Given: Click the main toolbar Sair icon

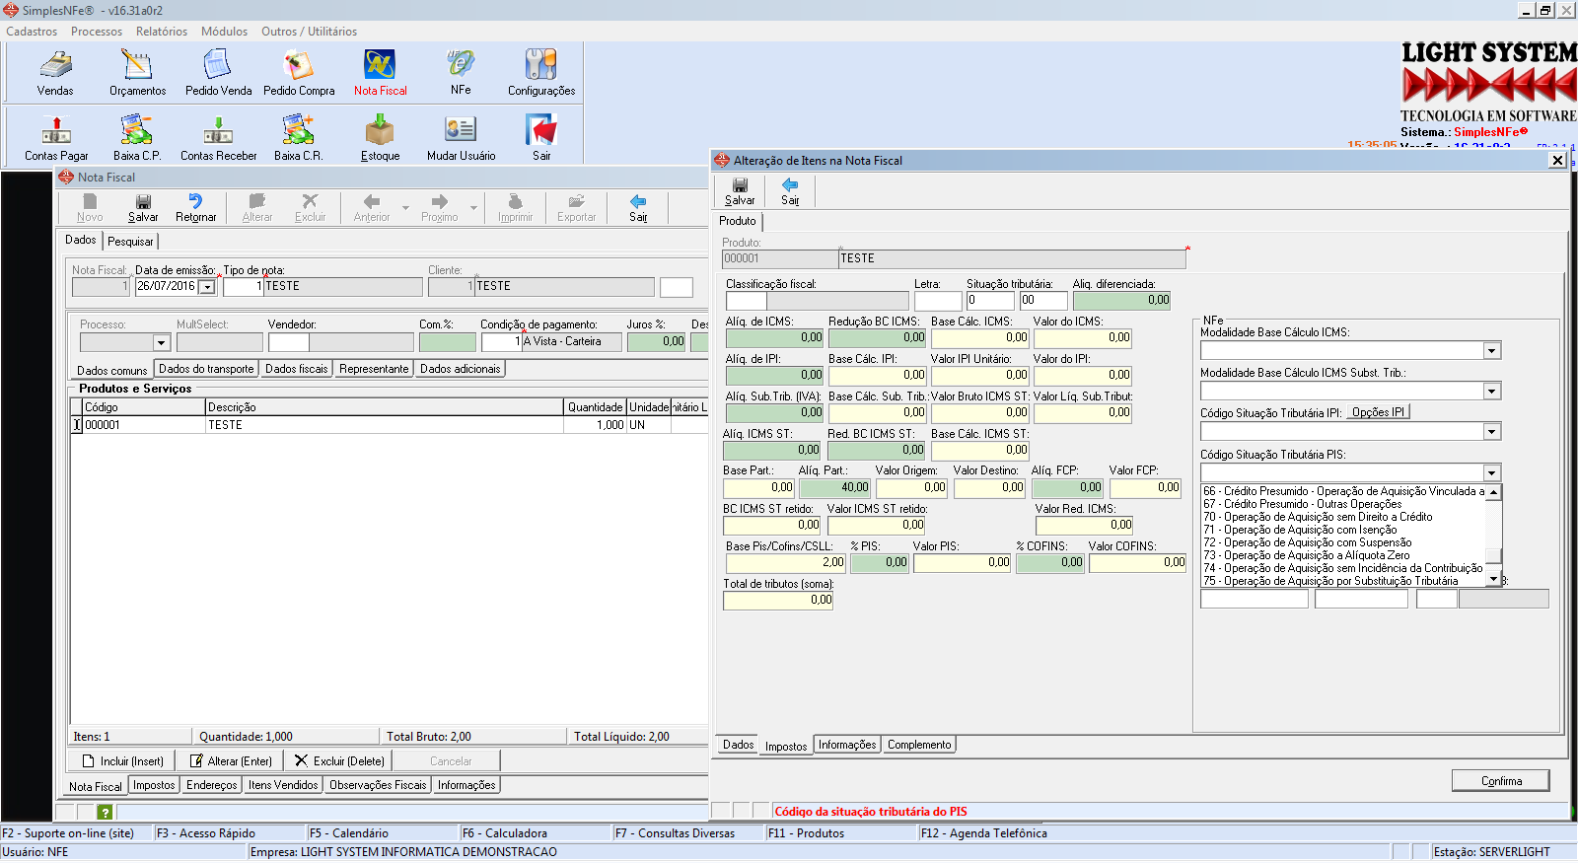Looking at the screenshot, I should 541,138.
